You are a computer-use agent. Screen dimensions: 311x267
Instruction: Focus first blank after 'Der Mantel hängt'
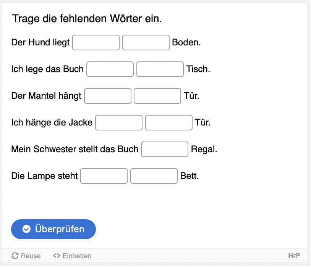[108, 96]
